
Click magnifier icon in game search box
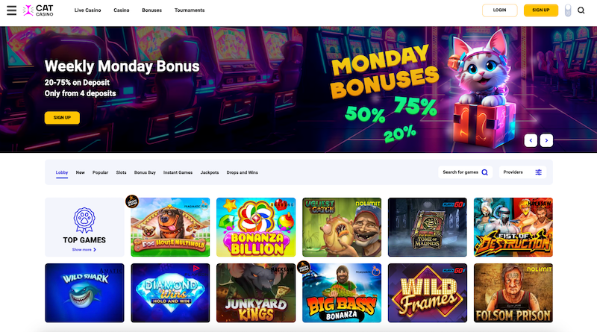coord(484,172)
